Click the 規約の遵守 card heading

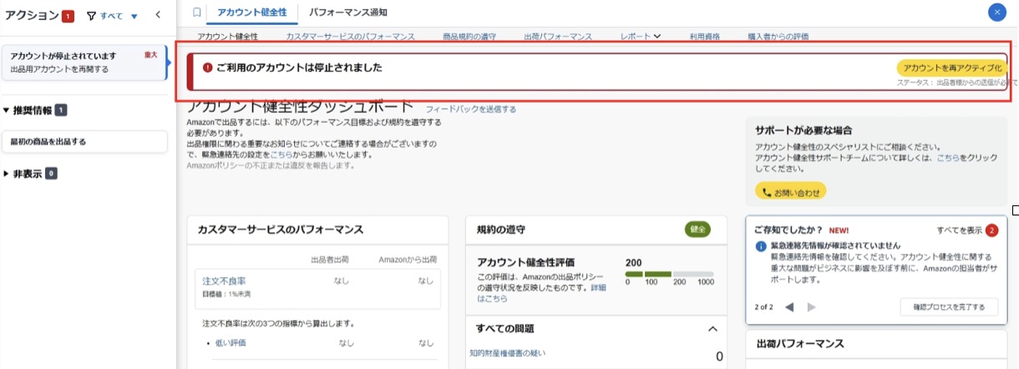point(501,229)
